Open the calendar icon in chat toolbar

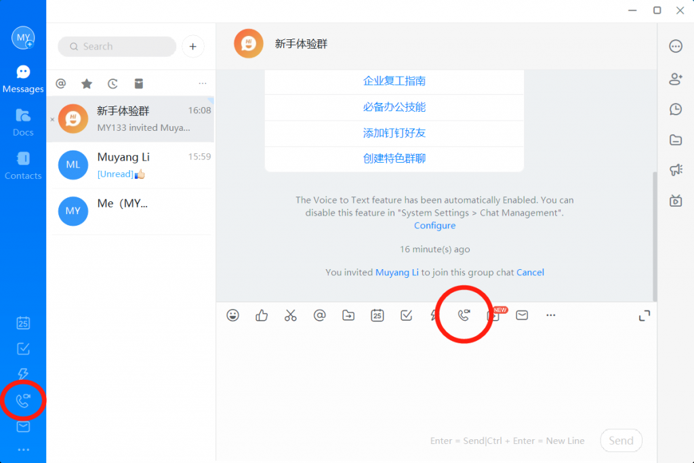click(377, 315)
